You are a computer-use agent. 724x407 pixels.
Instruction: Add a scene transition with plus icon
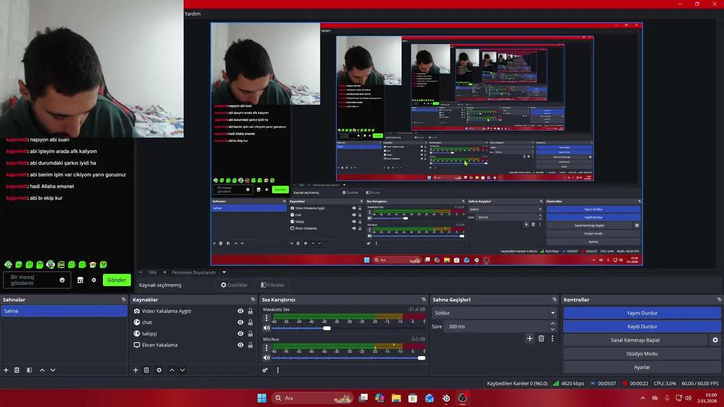pyautogui.click(x=529, y=338)
